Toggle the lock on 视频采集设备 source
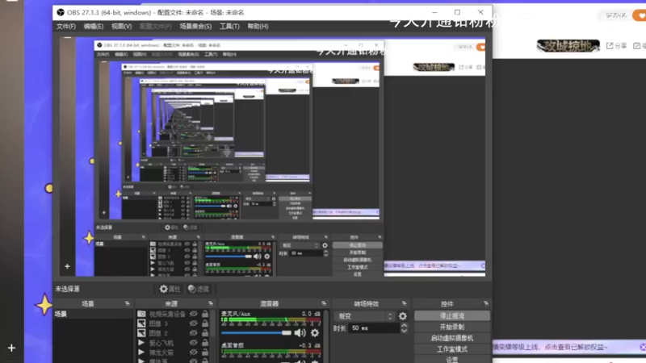This screenshot has height=363, width=646. pyautogui.click(x=205, y=314)
